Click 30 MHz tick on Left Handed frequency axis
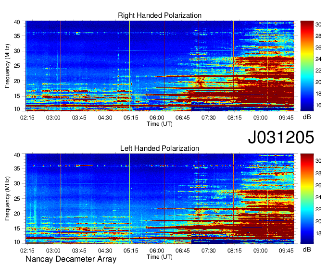The height and width of the screenshot is (265, 327). (x=17, y=183)
